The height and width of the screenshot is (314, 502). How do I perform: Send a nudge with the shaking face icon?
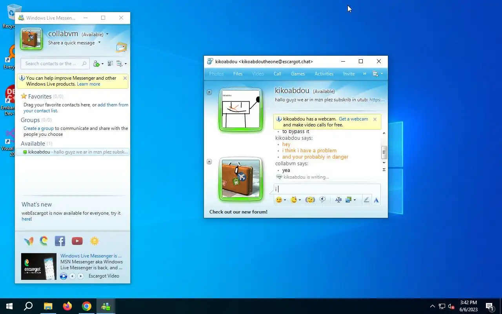pos(310,200)
